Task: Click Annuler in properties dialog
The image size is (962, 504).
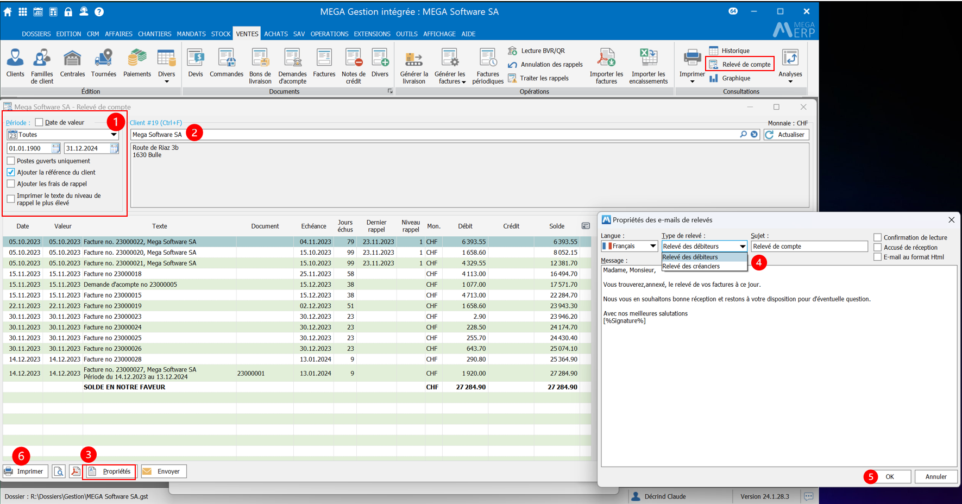Action: tap(936, 477)
